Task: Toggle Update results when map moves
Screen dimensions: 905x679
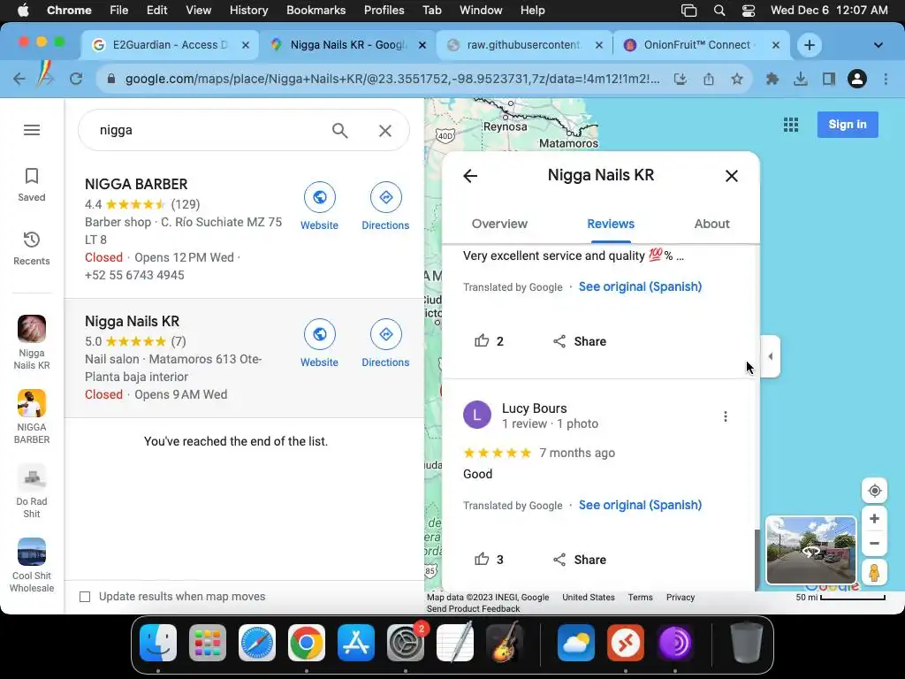Action: click(x=85, y=597)
